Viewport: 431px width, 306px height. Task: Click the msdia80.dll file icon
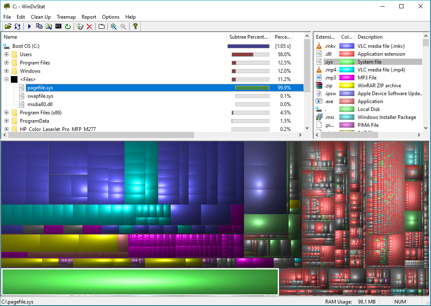[22, 104]
